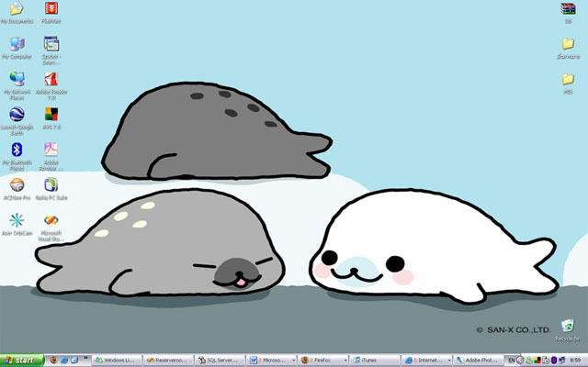
Task: Open the Nokia PC Suite shortcut
Action: [x=51, y=189]
